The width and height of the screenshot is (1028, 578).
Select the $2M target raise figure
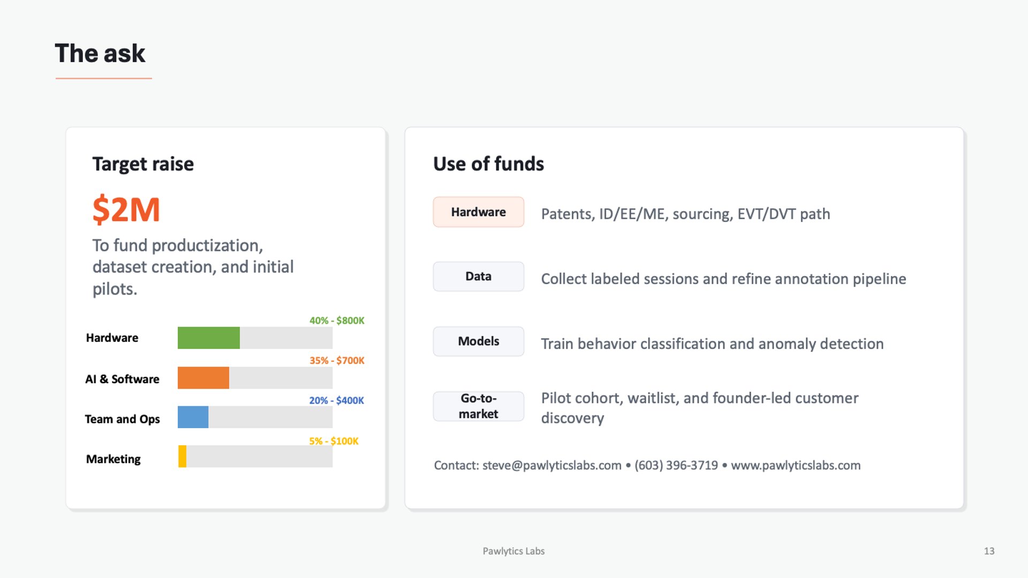pyautogui.click(x=126, y=209)
